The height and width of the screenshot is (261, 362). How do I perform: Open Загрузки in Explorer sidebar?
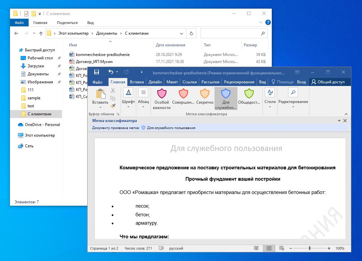36,66
